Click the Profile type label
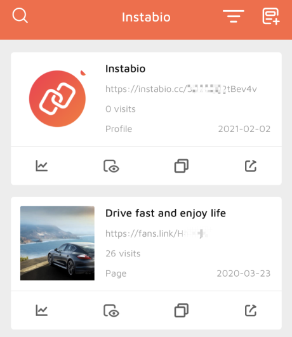292x337 pixels. pos(119,129)
